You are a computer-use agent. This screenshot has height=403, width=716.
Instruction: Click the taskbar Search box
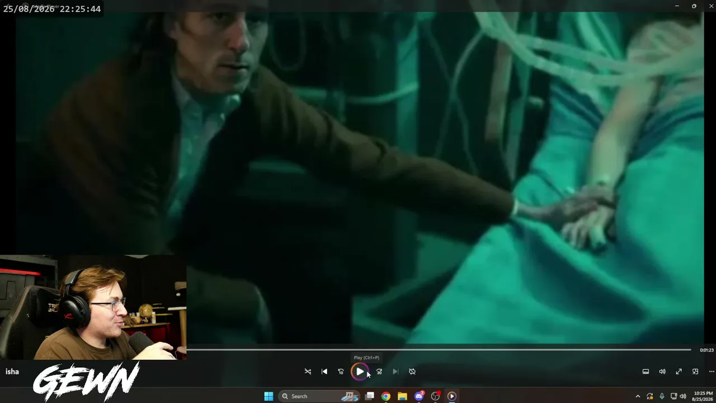coord(319,396)
